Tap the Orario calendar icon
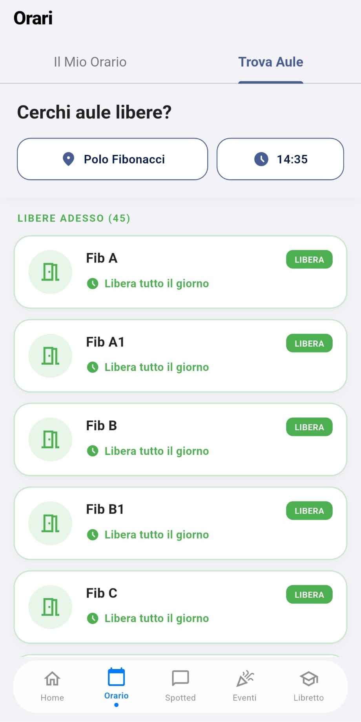 [116, 677]
